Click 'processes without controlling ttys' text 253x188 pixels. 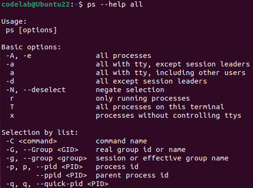169,116
